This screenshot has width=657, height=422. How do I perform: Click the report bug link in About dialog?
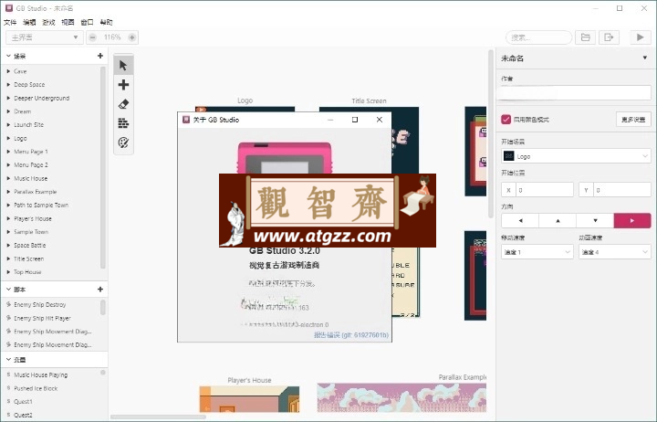[x=351, y=334]
